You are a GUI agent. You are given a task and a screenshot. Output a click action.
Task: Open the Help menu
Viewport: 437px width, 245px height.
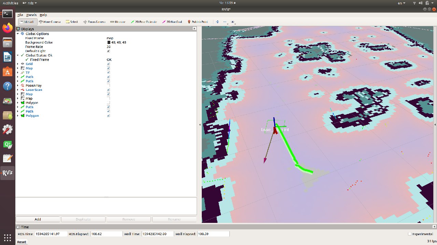(43, 15)
